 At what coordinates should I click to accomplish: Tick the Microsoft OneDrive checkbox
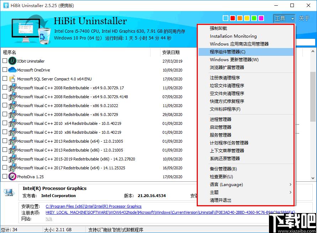(5, 70)
